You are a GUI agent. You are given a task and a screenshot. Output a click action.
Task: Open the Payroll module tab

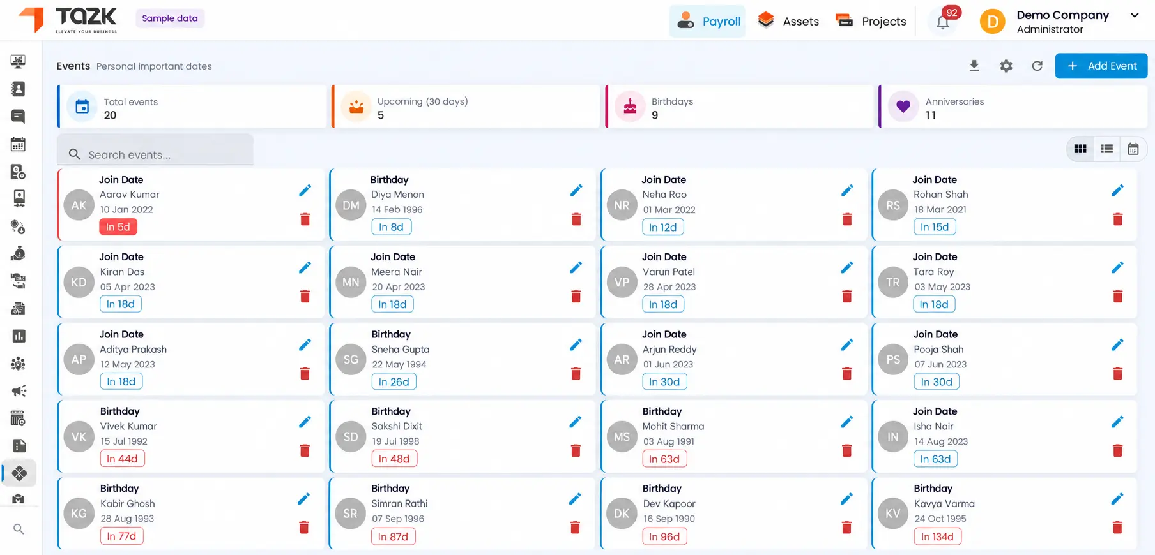coord(708,21)
